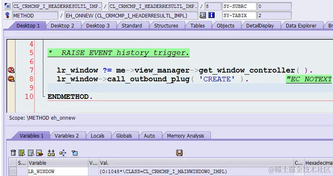333x176 pixels.
Task: Collapse the method block marker at ENDMETHOD line
Action: tap(44, 96)
